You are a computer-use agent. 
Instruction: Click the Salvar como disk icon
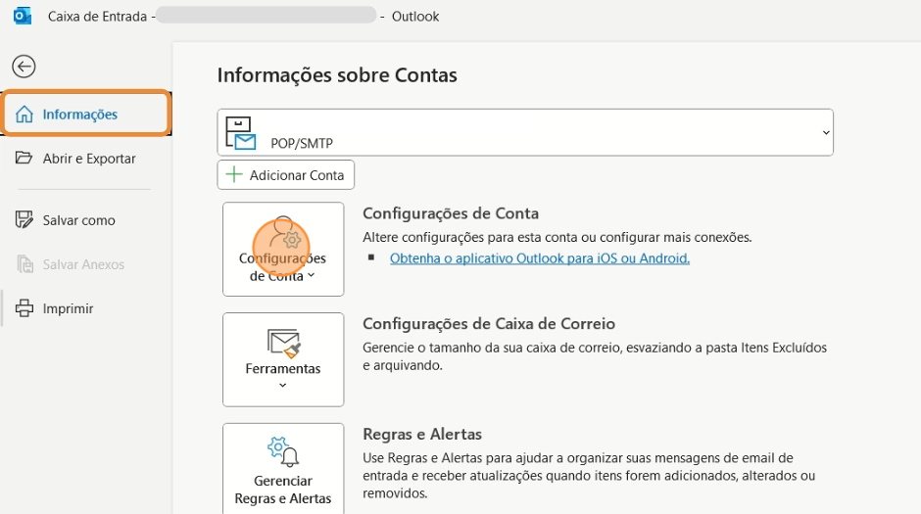(24, 220)
